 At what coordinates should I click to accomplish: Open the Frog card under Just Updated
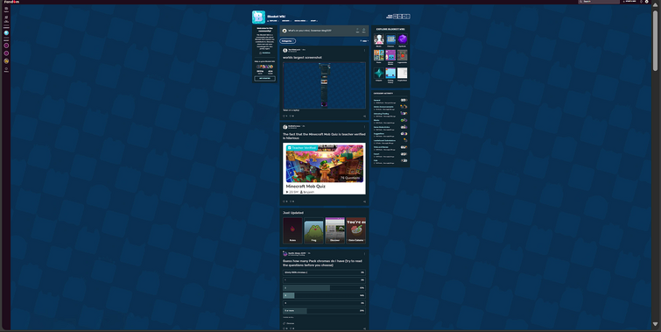point(313,230)
